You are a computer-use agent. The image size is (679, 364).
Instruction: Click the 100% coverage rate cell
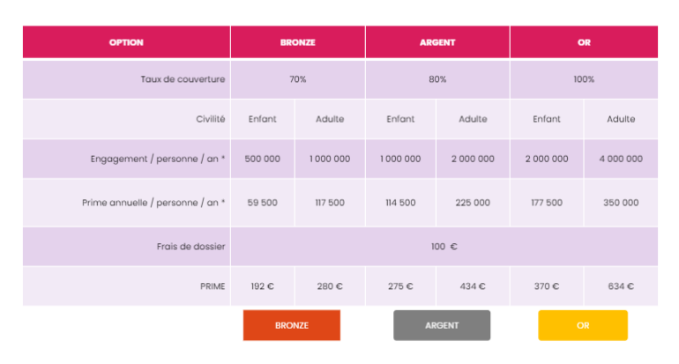click(x=584, y=79)
